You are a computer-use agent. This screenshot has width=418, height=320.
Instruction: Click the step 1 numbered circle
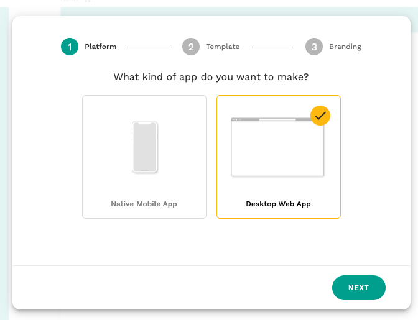click(x=70, y=47)
